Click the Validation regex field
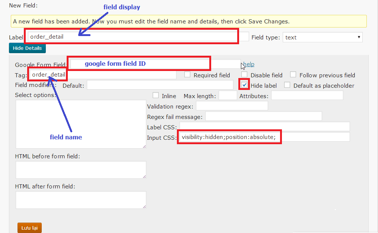 pyautogui.click(x=232, y=106)
